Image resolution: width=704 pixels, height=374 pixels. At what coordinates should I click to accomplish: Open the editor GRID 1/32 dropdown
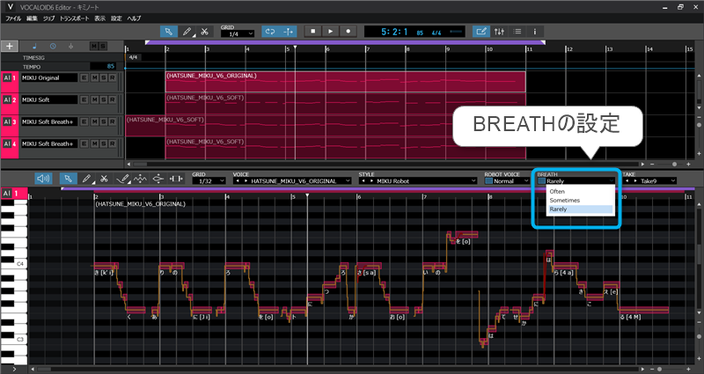coord(209,181)
